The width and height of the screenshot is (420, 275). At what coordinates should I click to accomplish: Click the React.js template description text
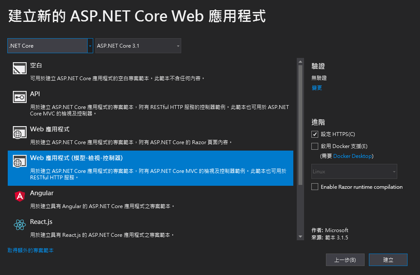click(102, 235)
